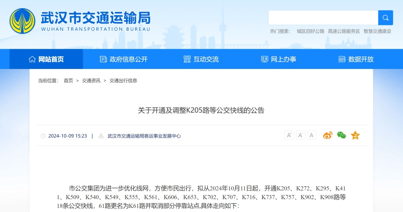The width and height of the screenshot is (403, 212).
Task: Open hot search link 智慧交通建设
Action: (377, 31)
